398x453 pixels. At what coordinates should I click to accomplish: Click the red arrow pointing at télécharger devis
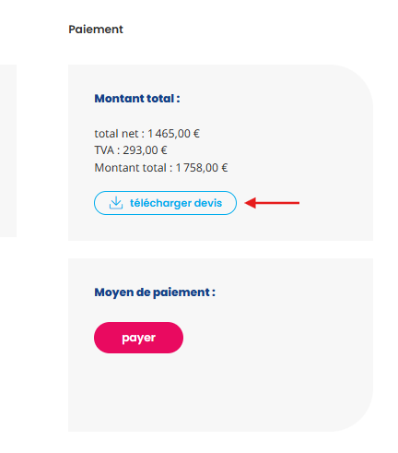click(x=272, y=203)
